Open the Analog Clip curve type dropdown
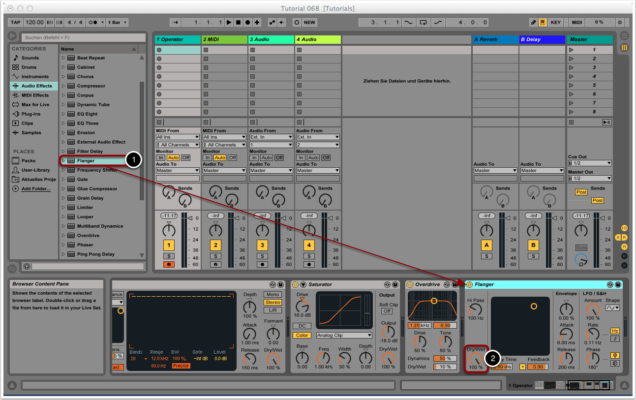 tap(344, 336)
